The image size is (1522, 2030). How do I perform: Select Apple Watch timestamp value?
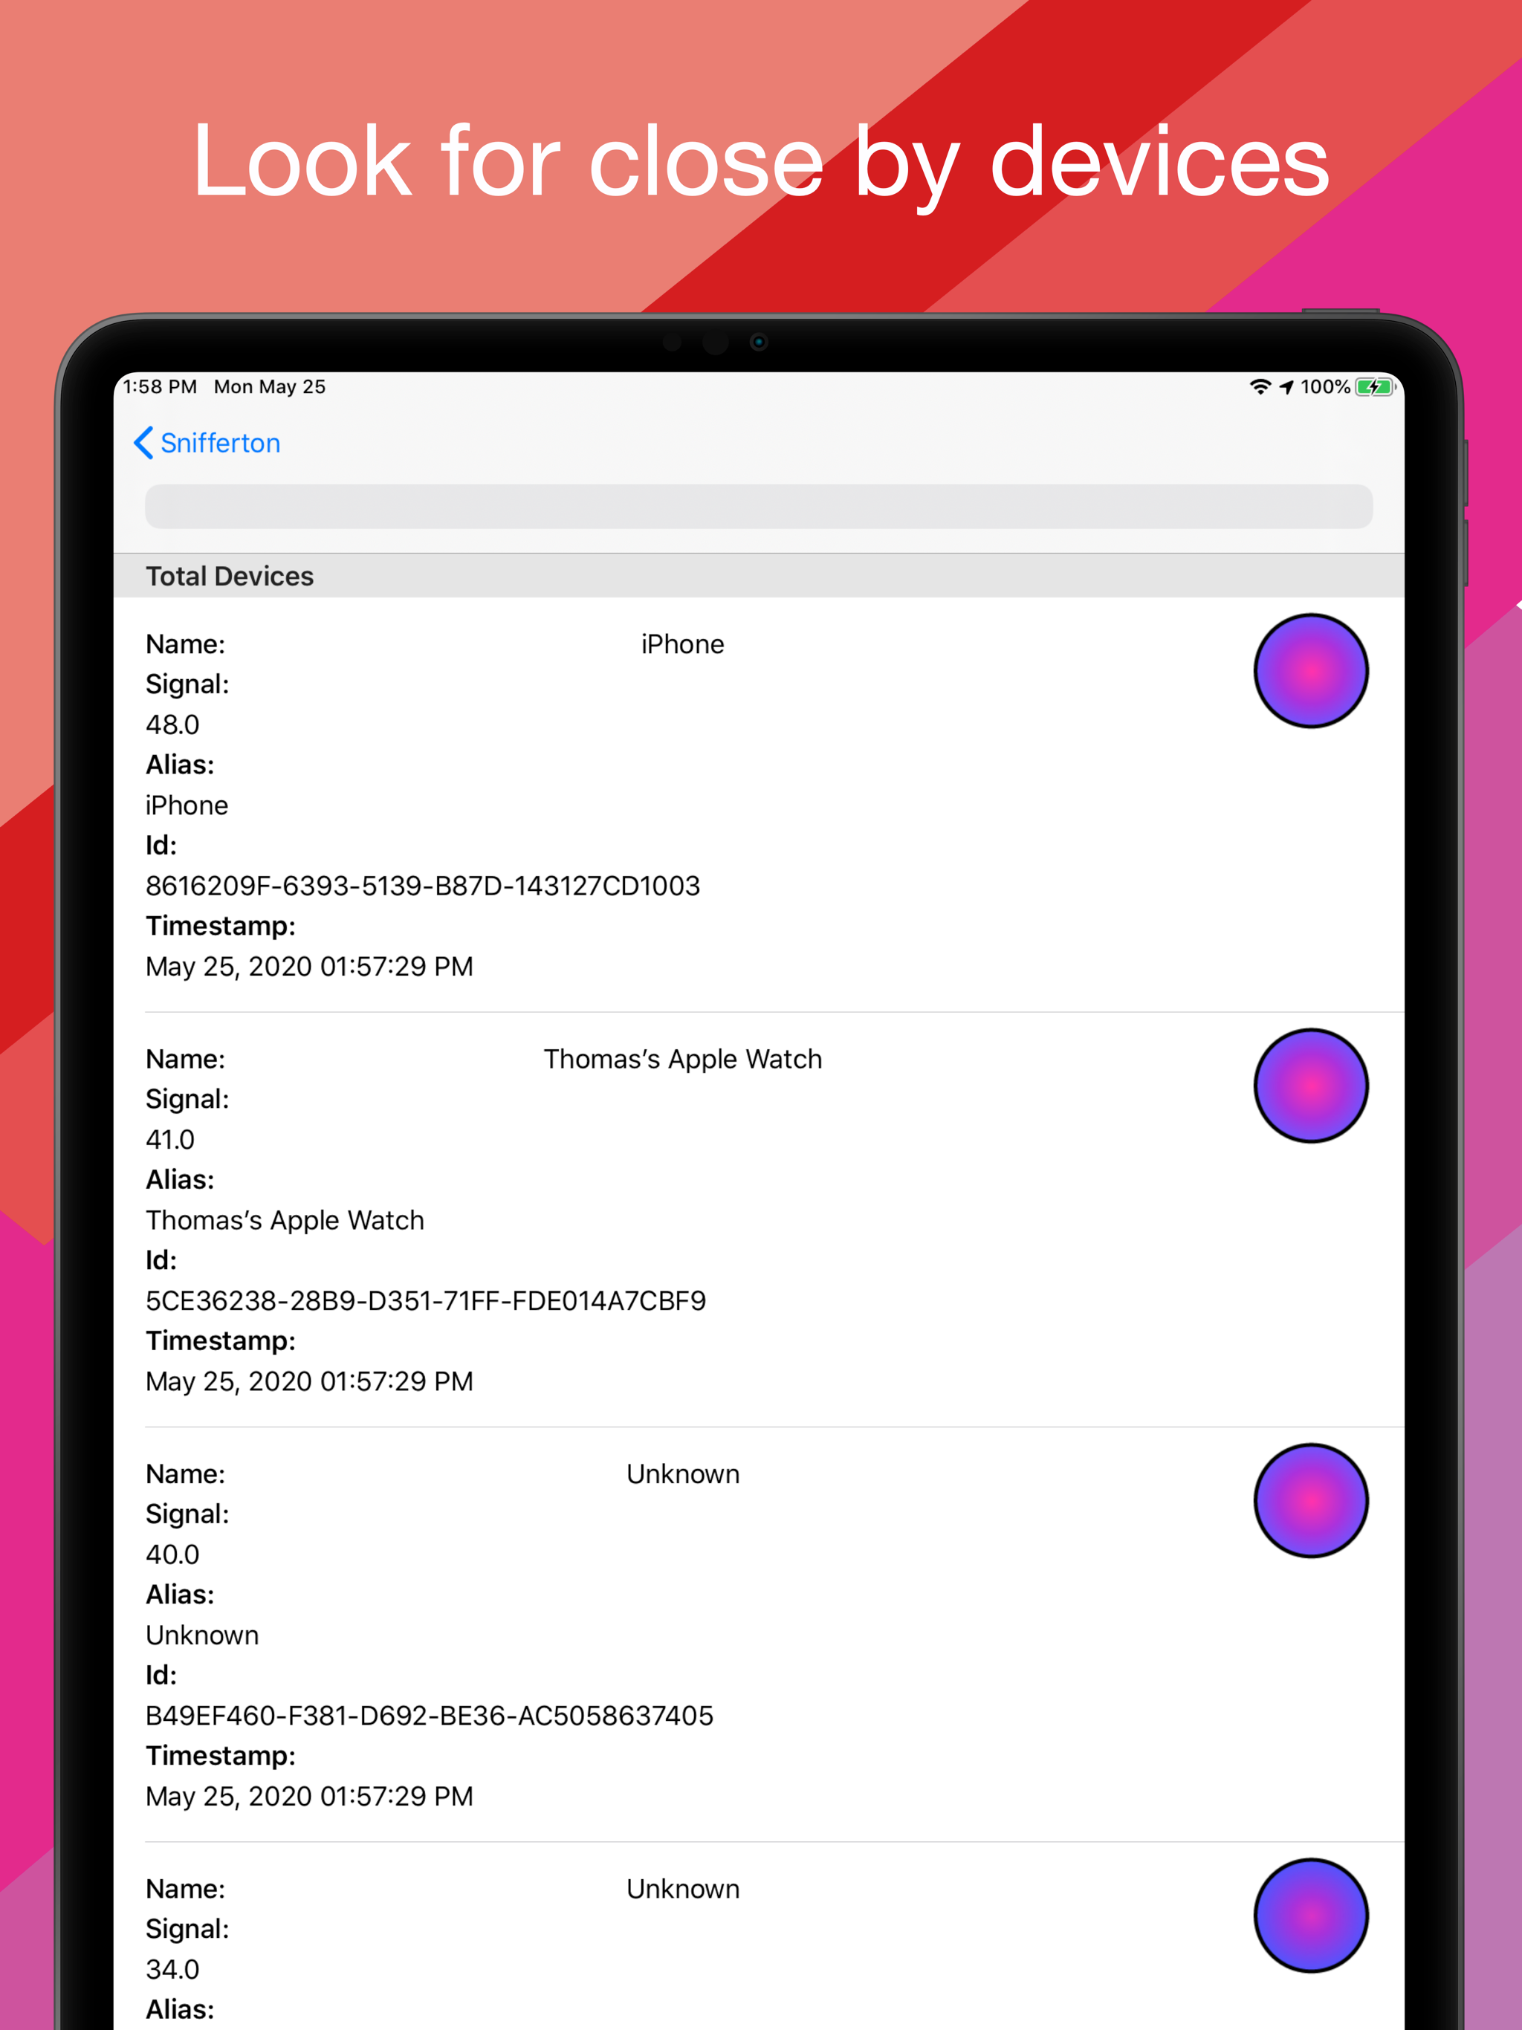pos(309,1381)
